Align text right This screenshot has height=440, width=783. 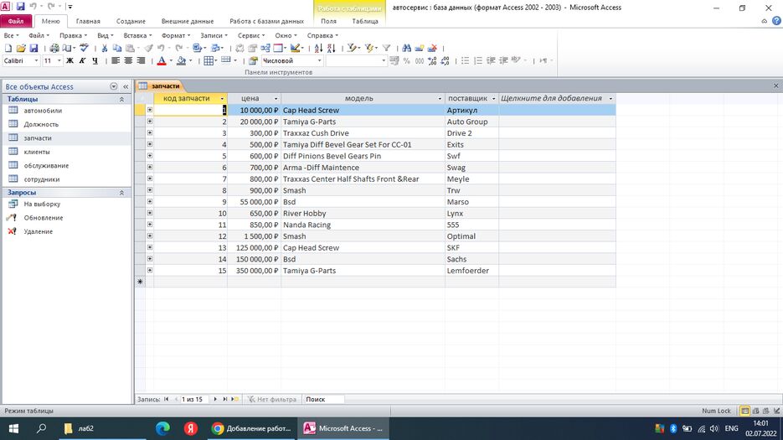point(141,60)
